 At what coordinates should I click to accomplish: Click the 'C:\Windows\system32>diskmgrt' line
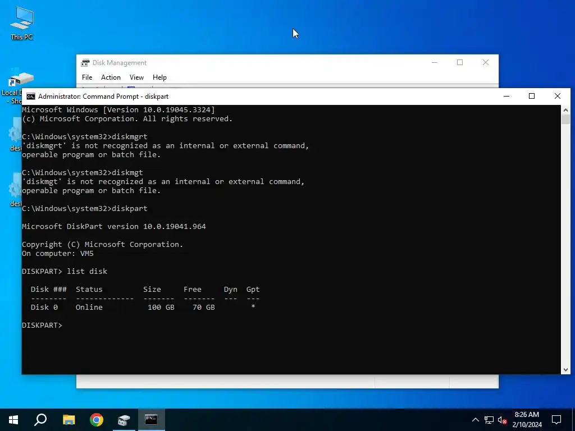(x=84, y=137)
